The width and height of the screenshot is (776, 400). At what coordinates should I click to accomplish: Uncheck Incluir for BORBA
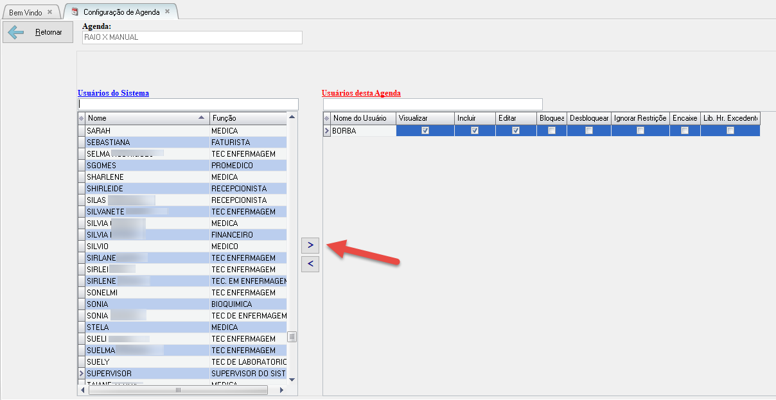tap(475, 130)
